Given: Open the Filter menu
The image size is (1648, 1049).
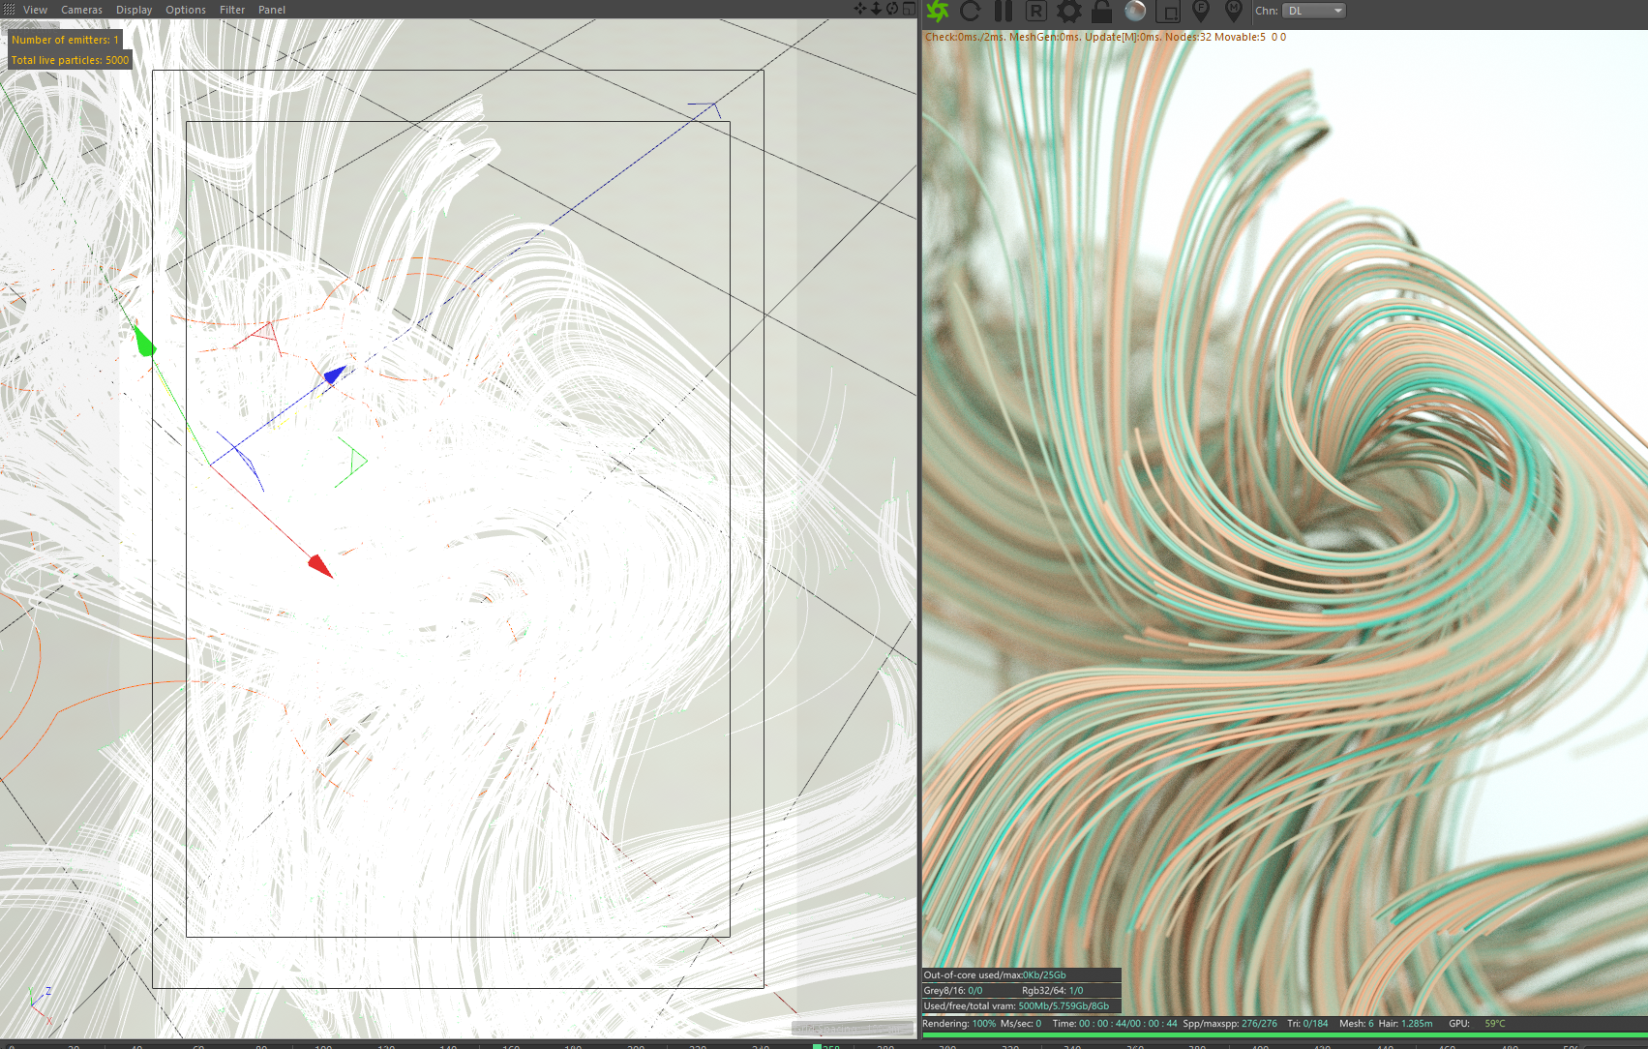Looking at the screenshot, I should point(232,10).
